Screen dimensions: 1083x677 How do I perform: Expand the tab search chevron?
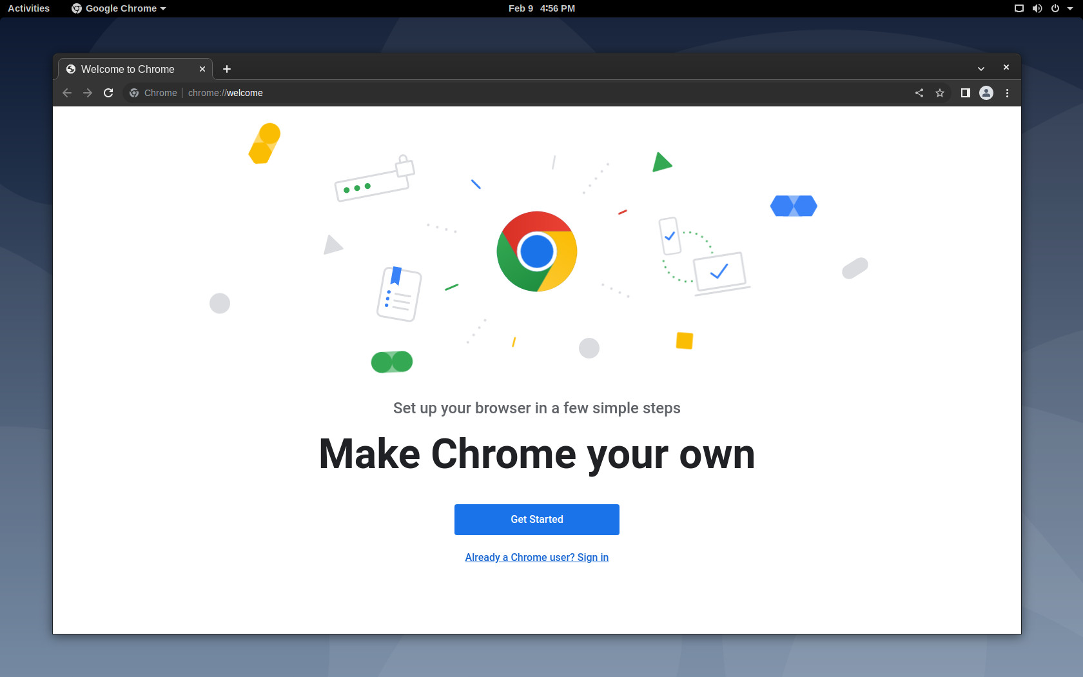pyautogui.click(x=981, y=68)
